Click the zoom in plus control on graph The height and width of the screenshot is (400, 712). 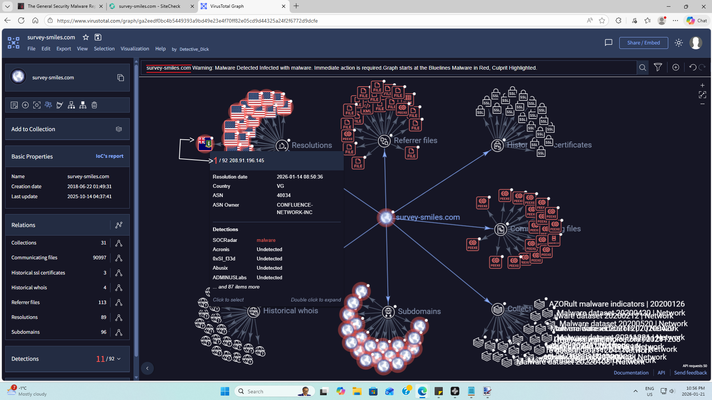(702, 85)
